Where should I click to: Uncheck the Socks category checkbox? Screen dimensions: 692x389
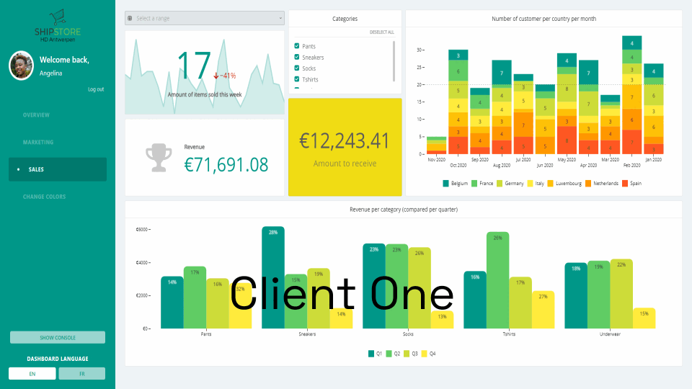click(x=297, y=68)
